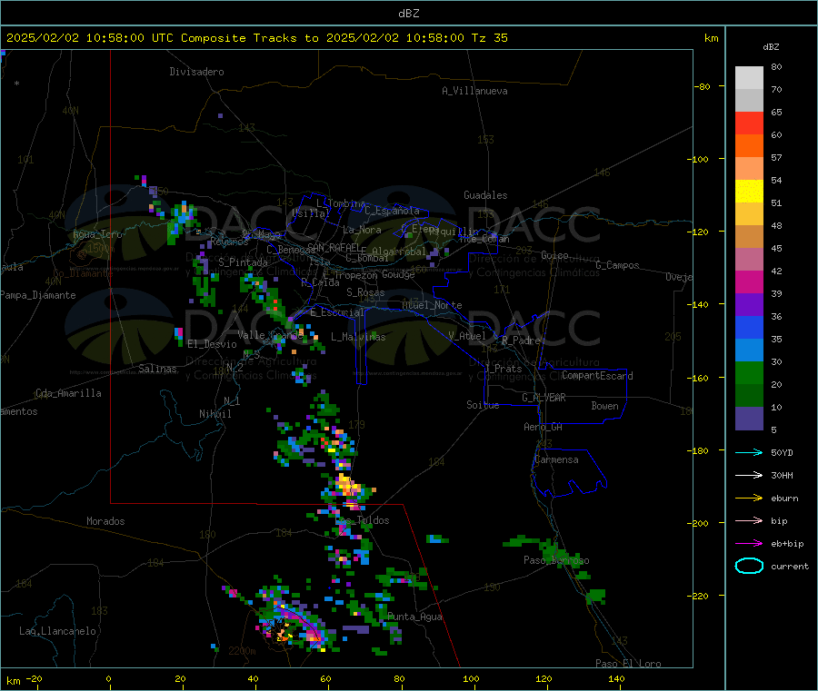This screenshot has width=818, height=691.
Task: Click the 'Punta_Agua' map label
Action: click(414, 617)
